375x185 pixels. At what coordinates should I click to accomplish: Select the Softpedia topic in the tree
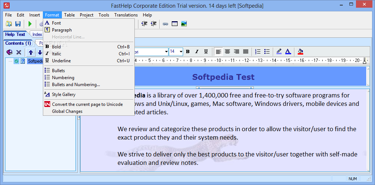point(35,61)
